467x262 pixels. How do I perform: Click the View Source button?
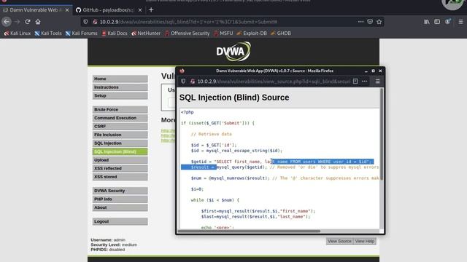[x=339, y=241]
